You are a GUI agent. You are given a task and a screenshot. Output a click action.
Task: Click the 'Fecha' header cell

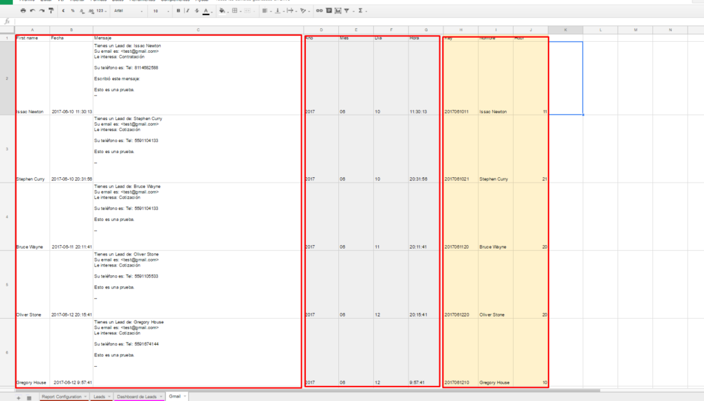tap(71, 38)
